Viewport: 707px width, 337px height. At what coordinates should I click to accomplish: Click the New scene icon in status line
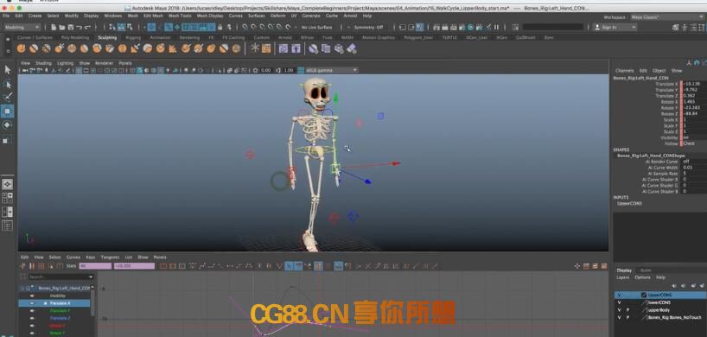click(54, 28)
